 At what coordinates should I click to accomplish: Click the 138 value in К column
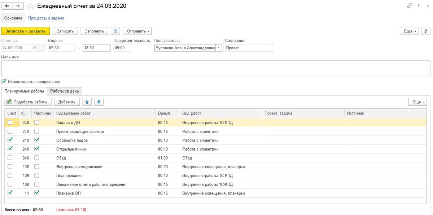25,167
